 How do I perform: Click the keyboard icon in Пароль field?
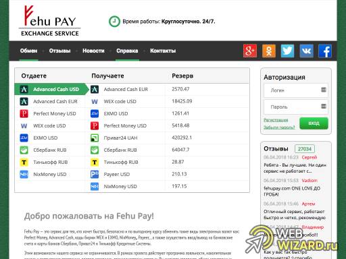click(324, 106)
